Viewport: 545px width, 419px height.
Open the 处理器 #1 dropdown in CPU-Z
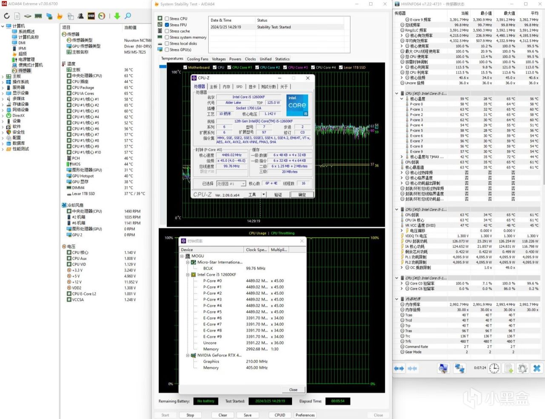coord(231,184)
